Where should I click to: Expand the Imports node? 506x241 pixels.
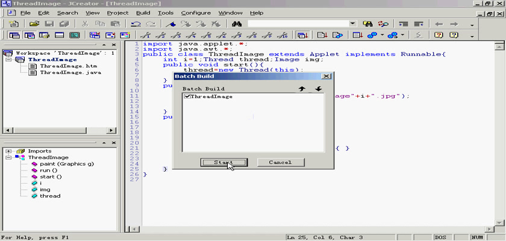pyautogui.click(x=8, y=151)
